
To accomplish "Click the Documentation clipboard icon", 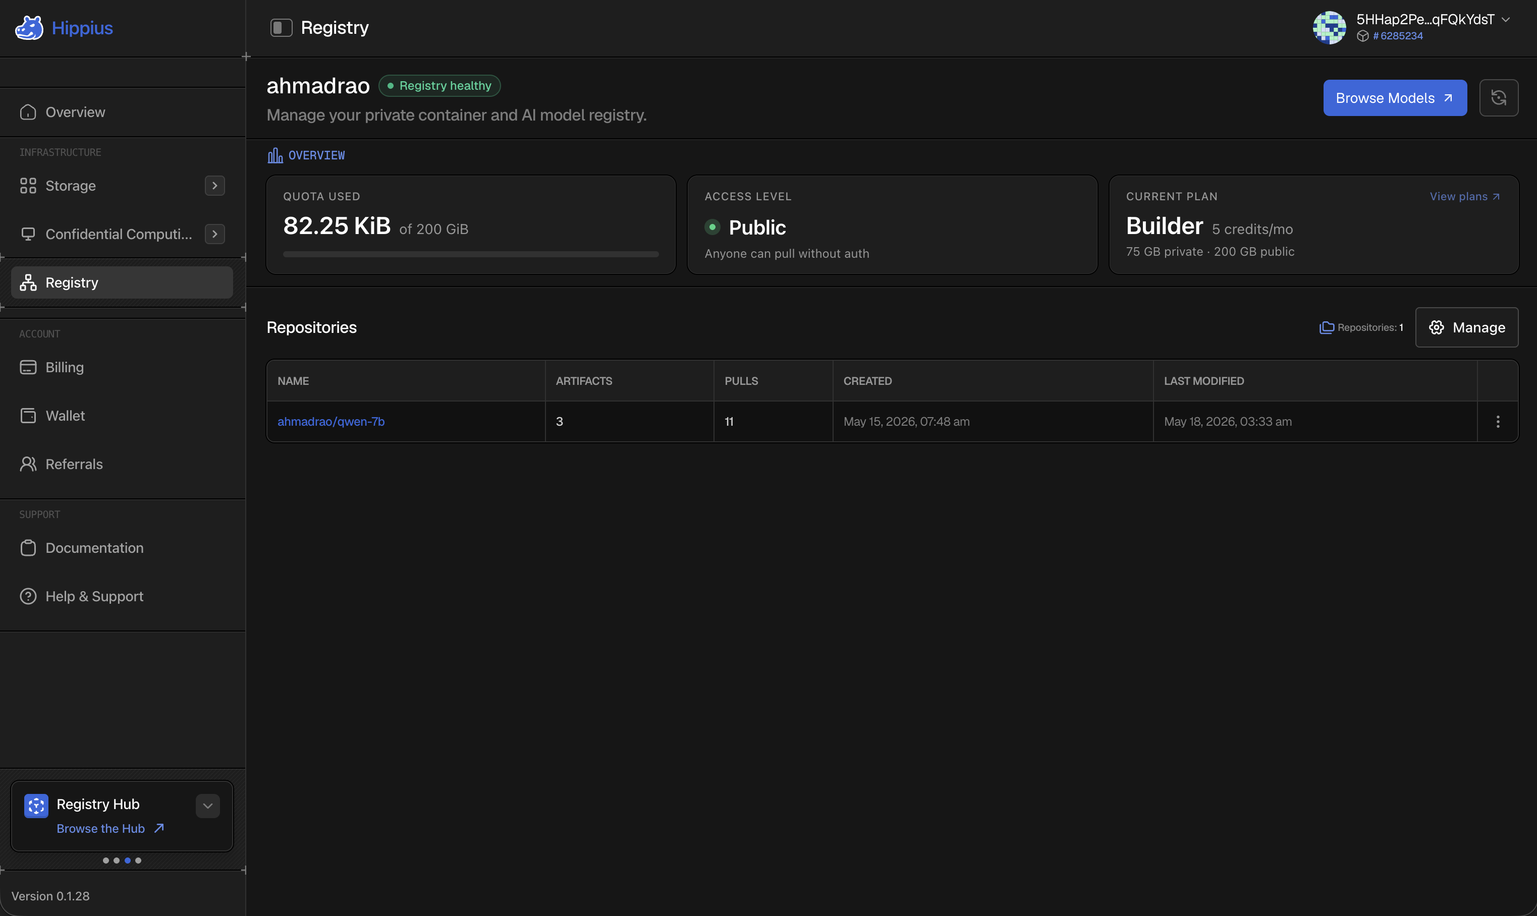I will point(28,548).
